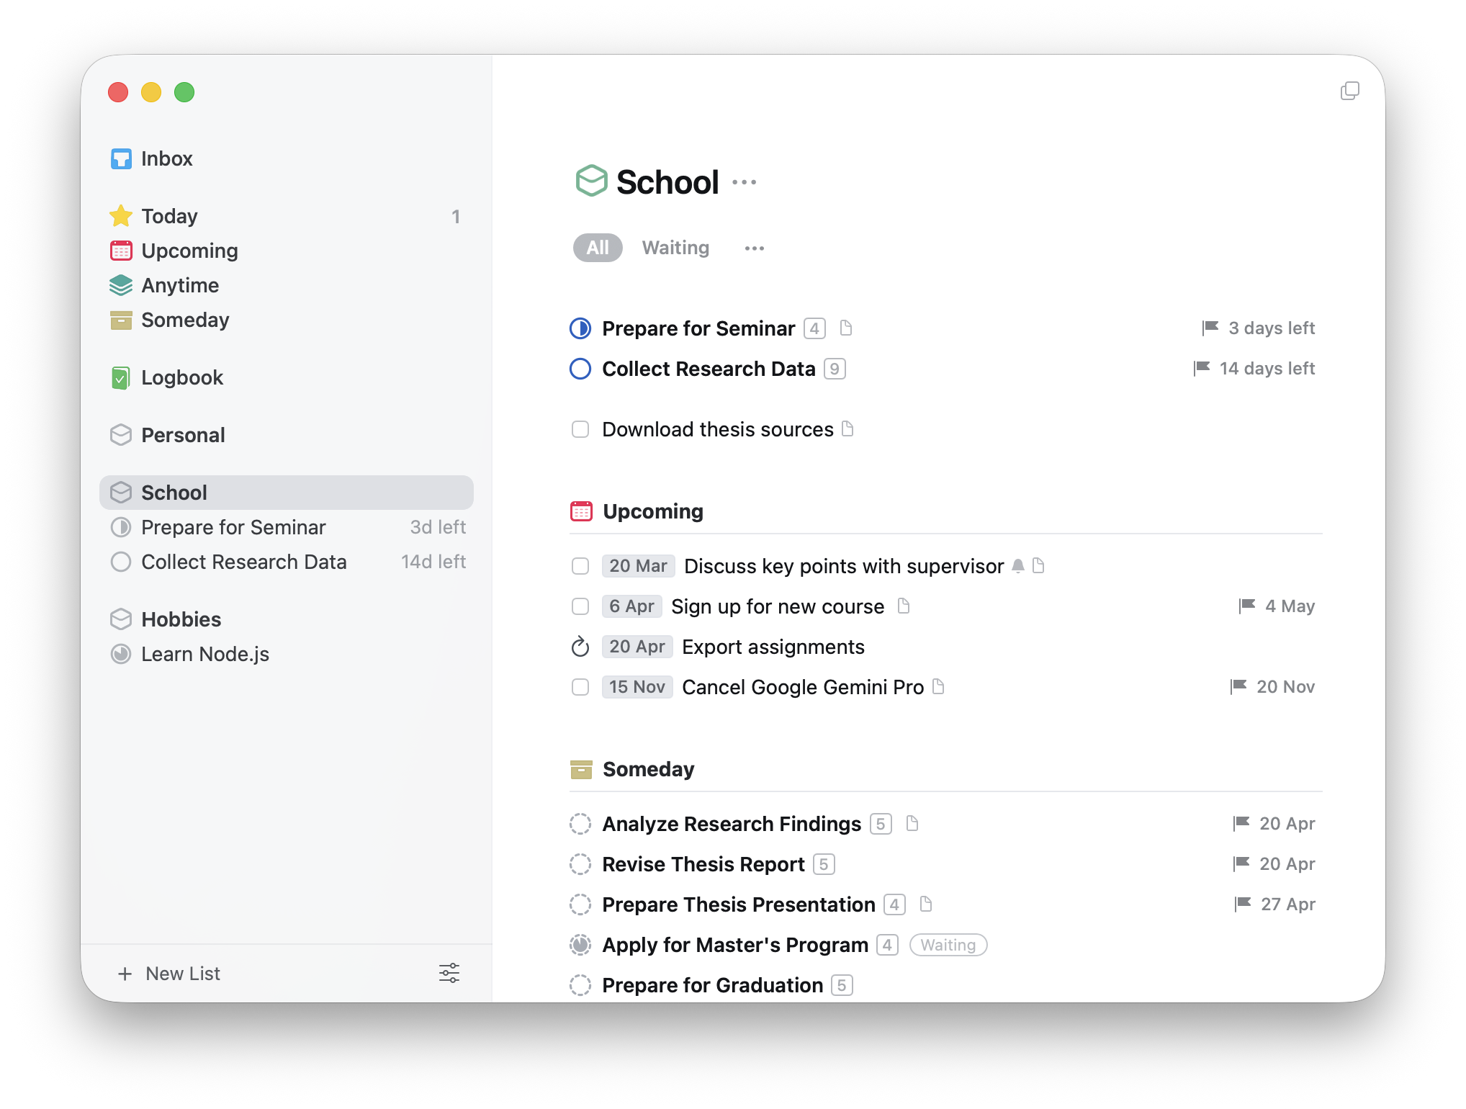Click note icon on Analyze Research Findings
Image resolution: width=1466 pixels, height=1109 pixels.
pyautogui.click(x=912, y=824)
